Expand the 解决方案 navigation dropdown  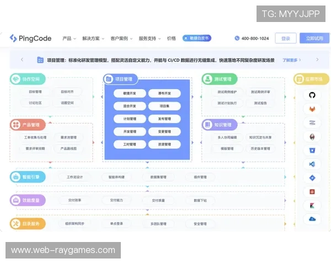pyautogui.click(x=93, y=38)
